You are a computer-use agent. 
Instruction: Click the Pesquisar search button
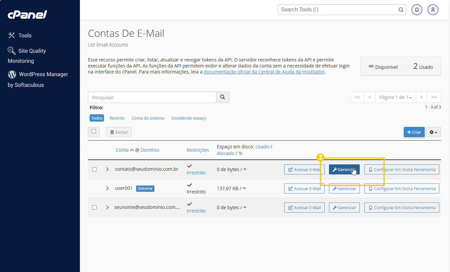(x=223, y=97)
